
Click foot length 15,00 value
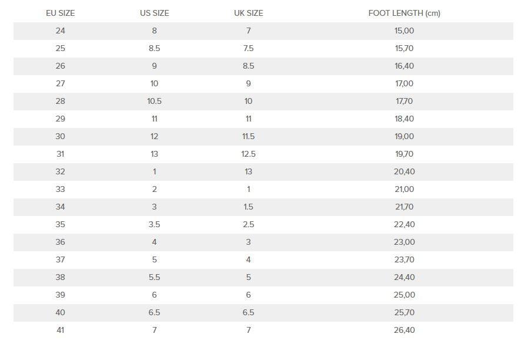(405, 31)
